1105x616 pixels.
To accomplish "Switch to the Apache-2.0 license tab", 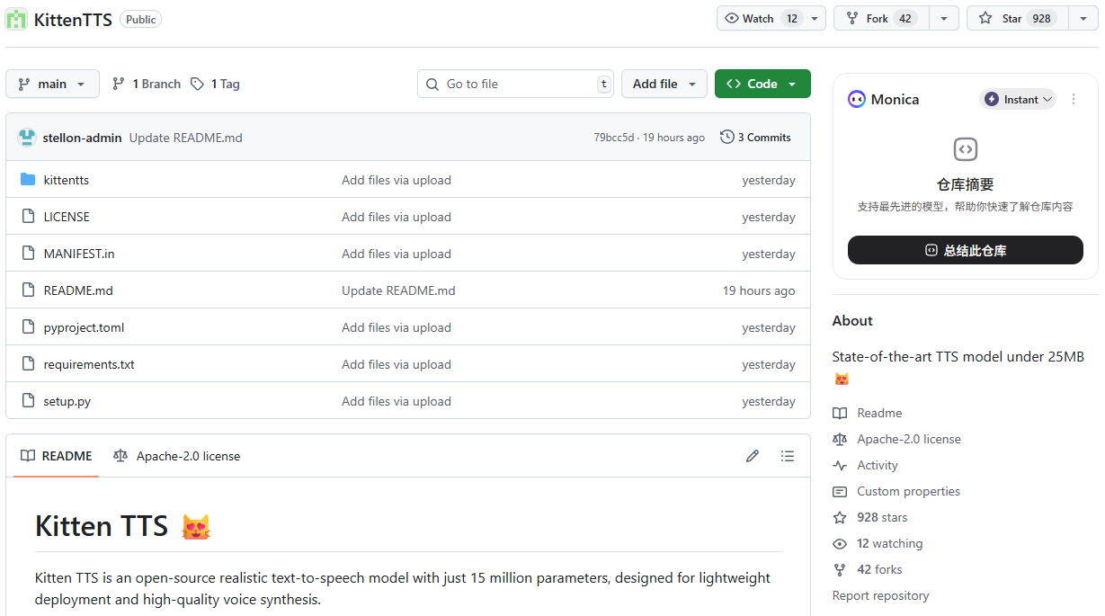I will (x=177, y=456).
